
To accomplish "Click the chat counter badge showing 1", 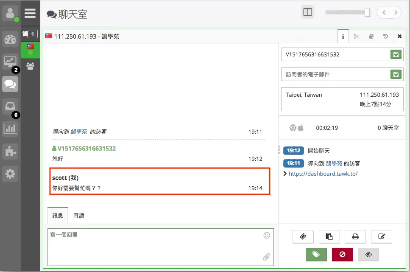I will click(32, 34).
